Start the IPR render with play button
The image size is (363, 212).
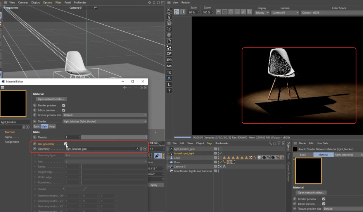pos(176,12)
